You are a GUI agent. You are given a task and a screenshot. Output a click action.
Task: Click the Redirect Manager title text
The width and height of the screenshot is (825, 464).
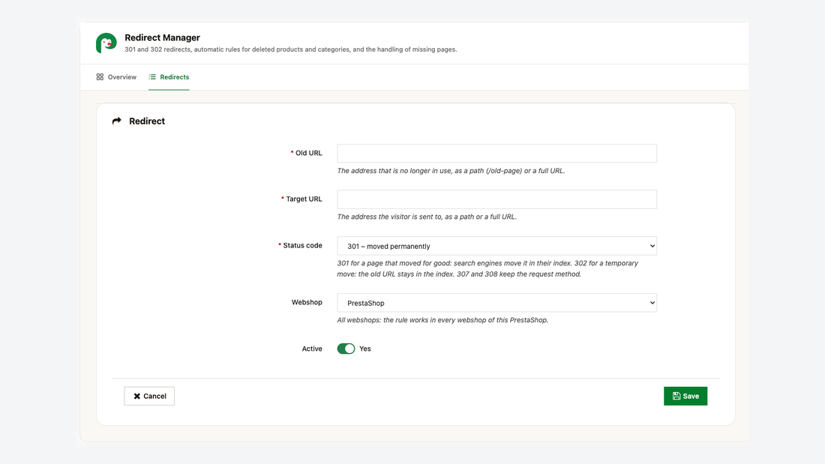point(162,38)
